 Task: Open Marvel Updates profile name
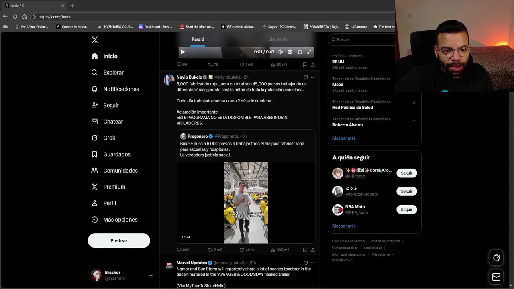click(x=192, y=263)
